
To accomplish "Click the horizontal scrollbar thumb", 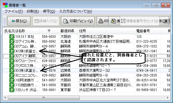I will (44, 98).
